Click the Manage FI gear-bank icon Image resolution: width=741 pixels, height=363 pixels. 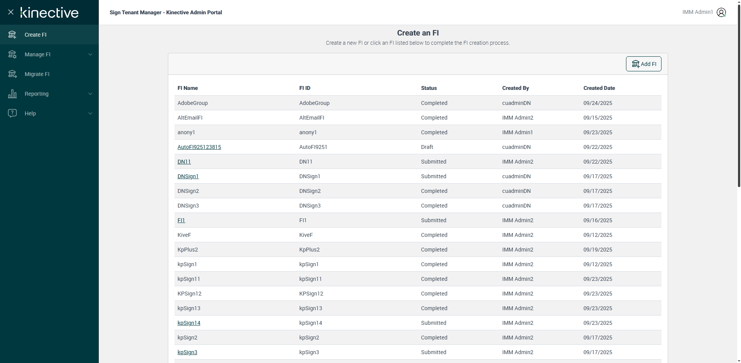(12, 54)
